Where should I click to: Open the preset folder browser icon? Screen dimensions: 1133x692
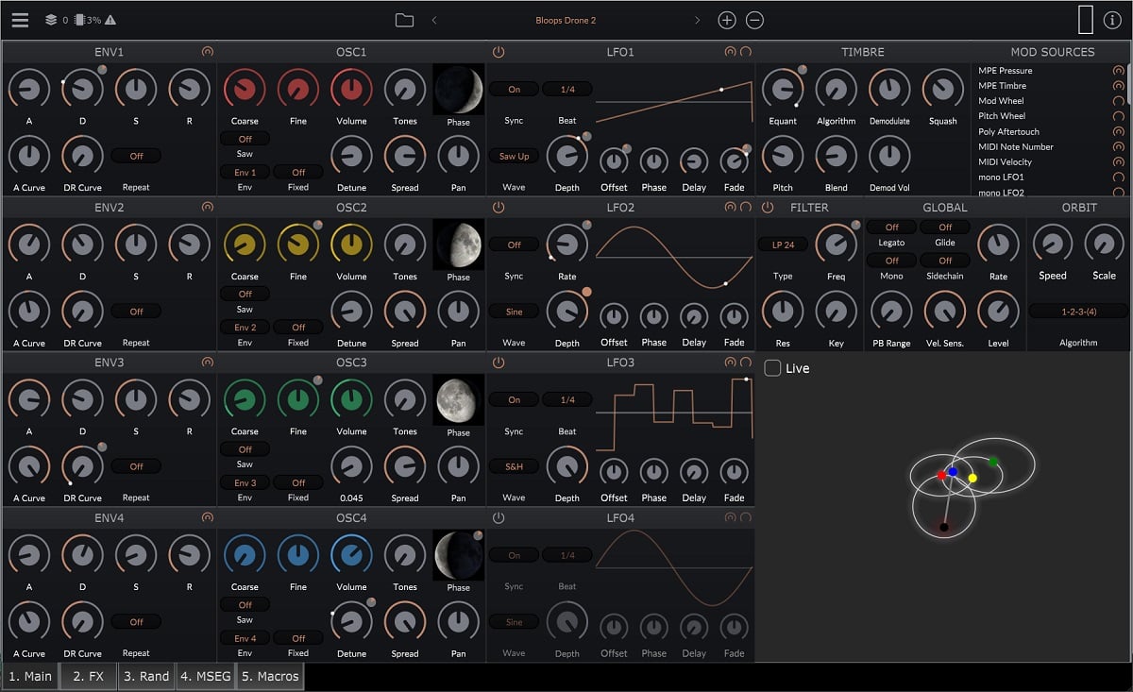pyautogui.click(x=404, y=20)
